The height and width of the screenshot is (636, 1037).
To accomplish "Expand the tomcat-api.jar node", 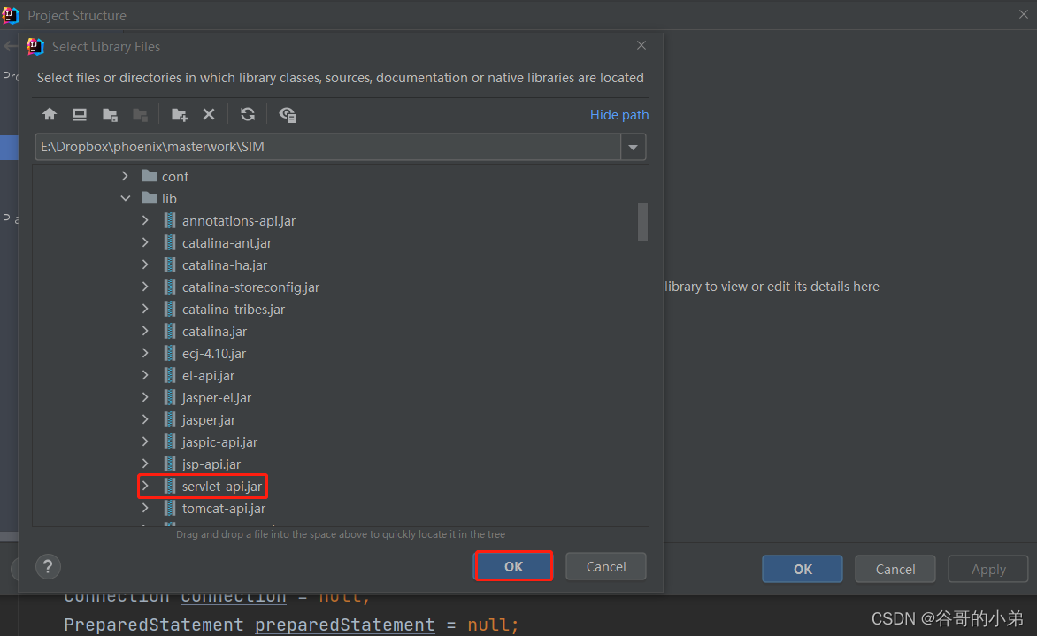I will pos(145,509).
